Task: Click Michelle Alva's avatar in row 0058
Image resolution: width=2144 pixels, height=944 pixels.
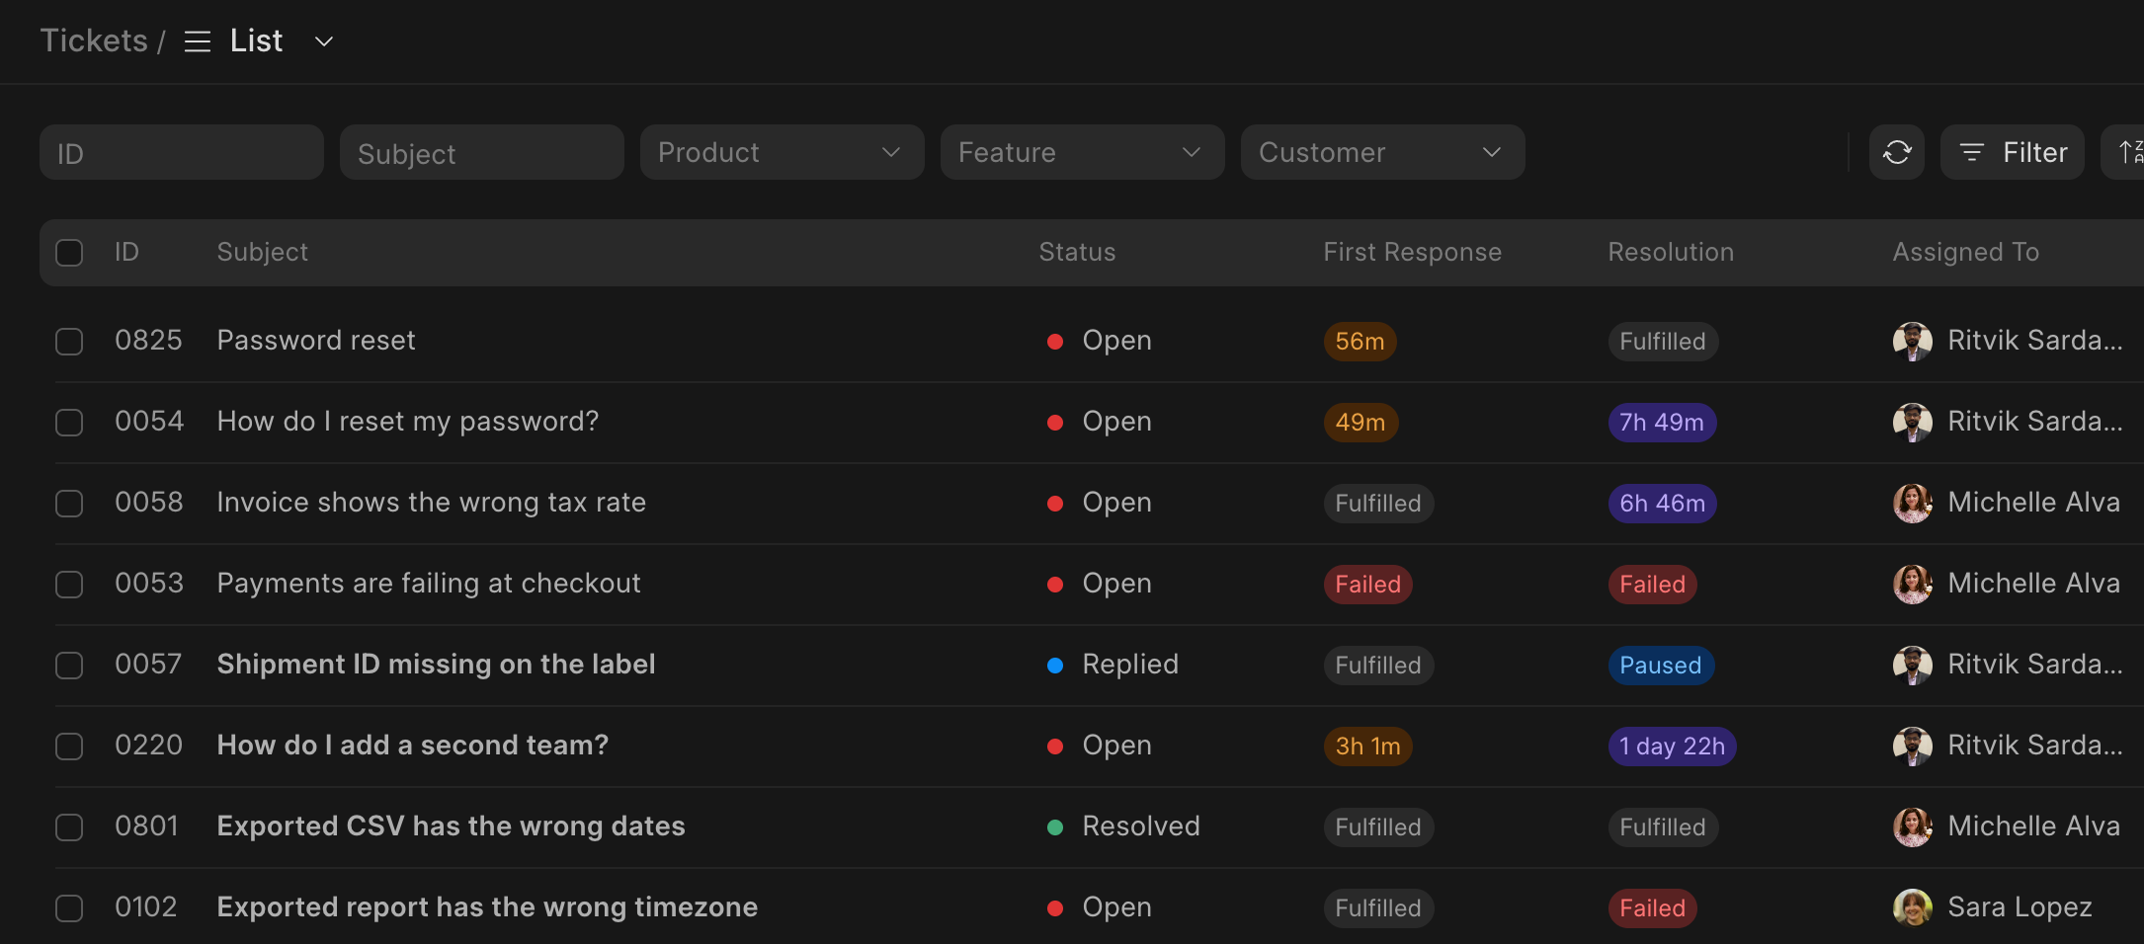Action: click(1912, 503)
